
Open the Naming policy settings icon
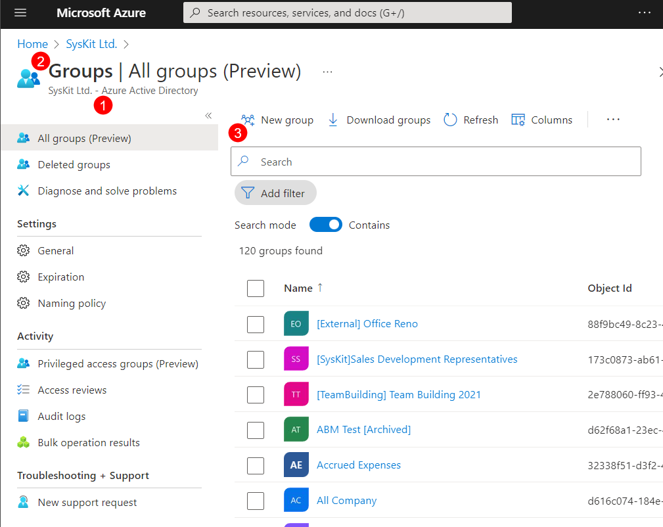[x=22, y=303]
